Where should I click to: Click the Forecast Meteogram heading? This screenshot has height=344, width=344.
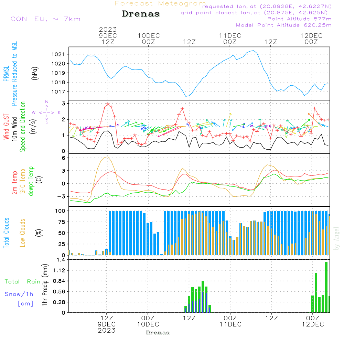click(160, 3)
